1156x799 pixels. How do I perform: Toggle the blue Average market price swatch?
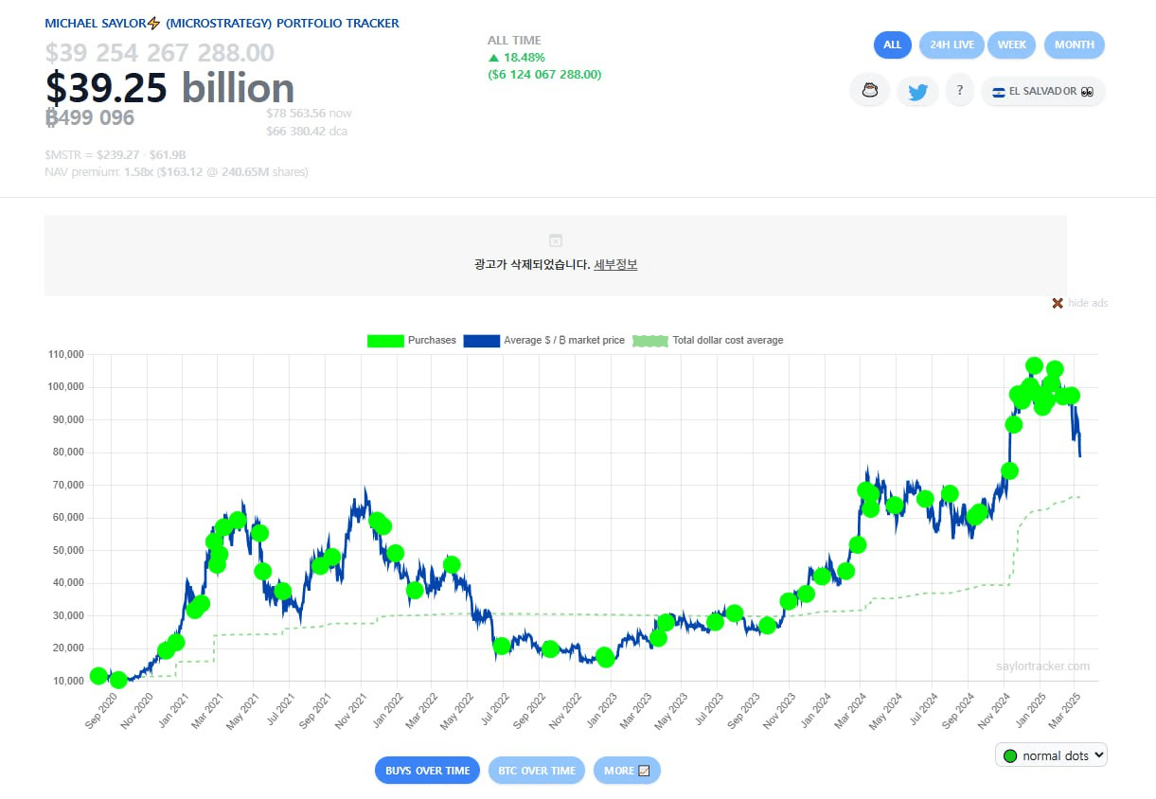481,341
